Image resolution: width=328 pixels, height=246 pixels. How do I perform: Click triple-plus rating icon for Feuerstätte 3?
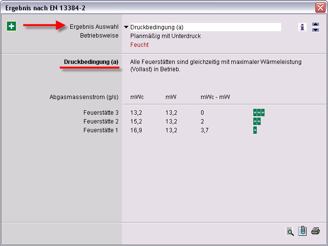259,113
